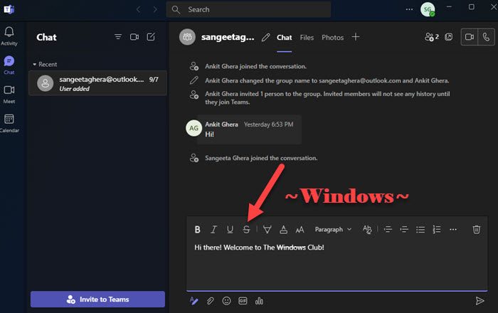Attach a file with paperclip icon

[211, 301]
